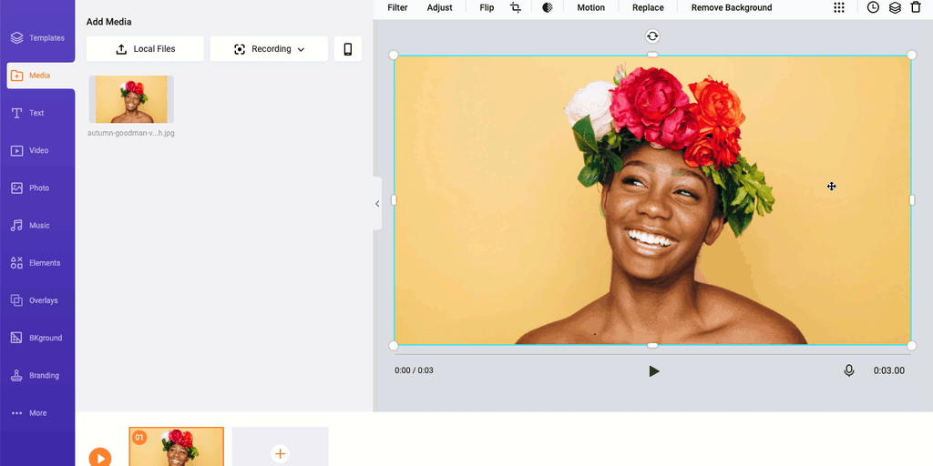Upload from Local Files button

click(145, 49)
